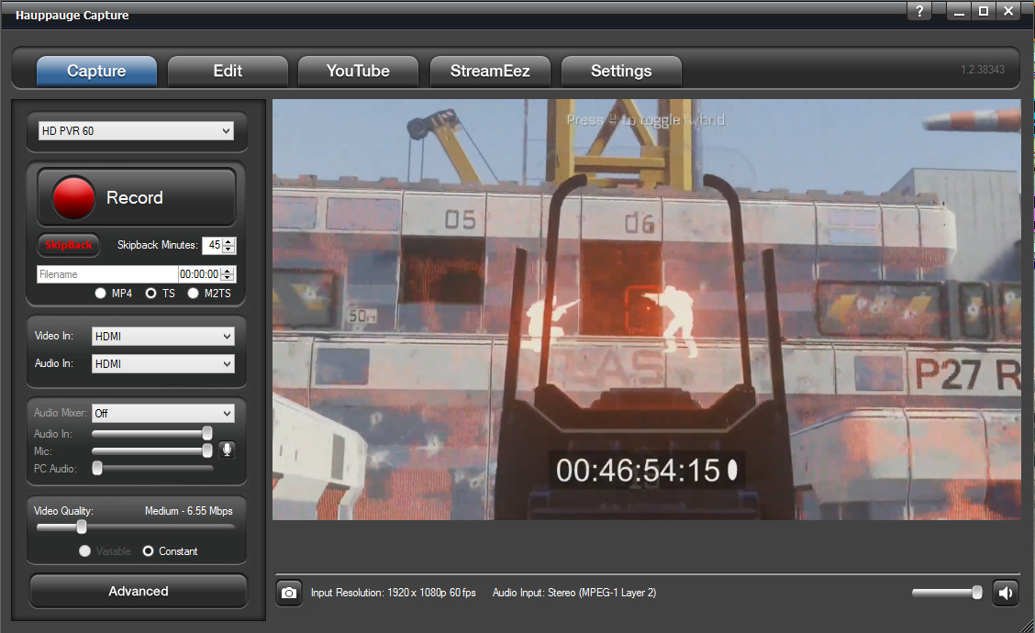The width and height of the screenshot is (1035, 633).
Task: Open help with the question mark icon
Action: click(919, 12)
